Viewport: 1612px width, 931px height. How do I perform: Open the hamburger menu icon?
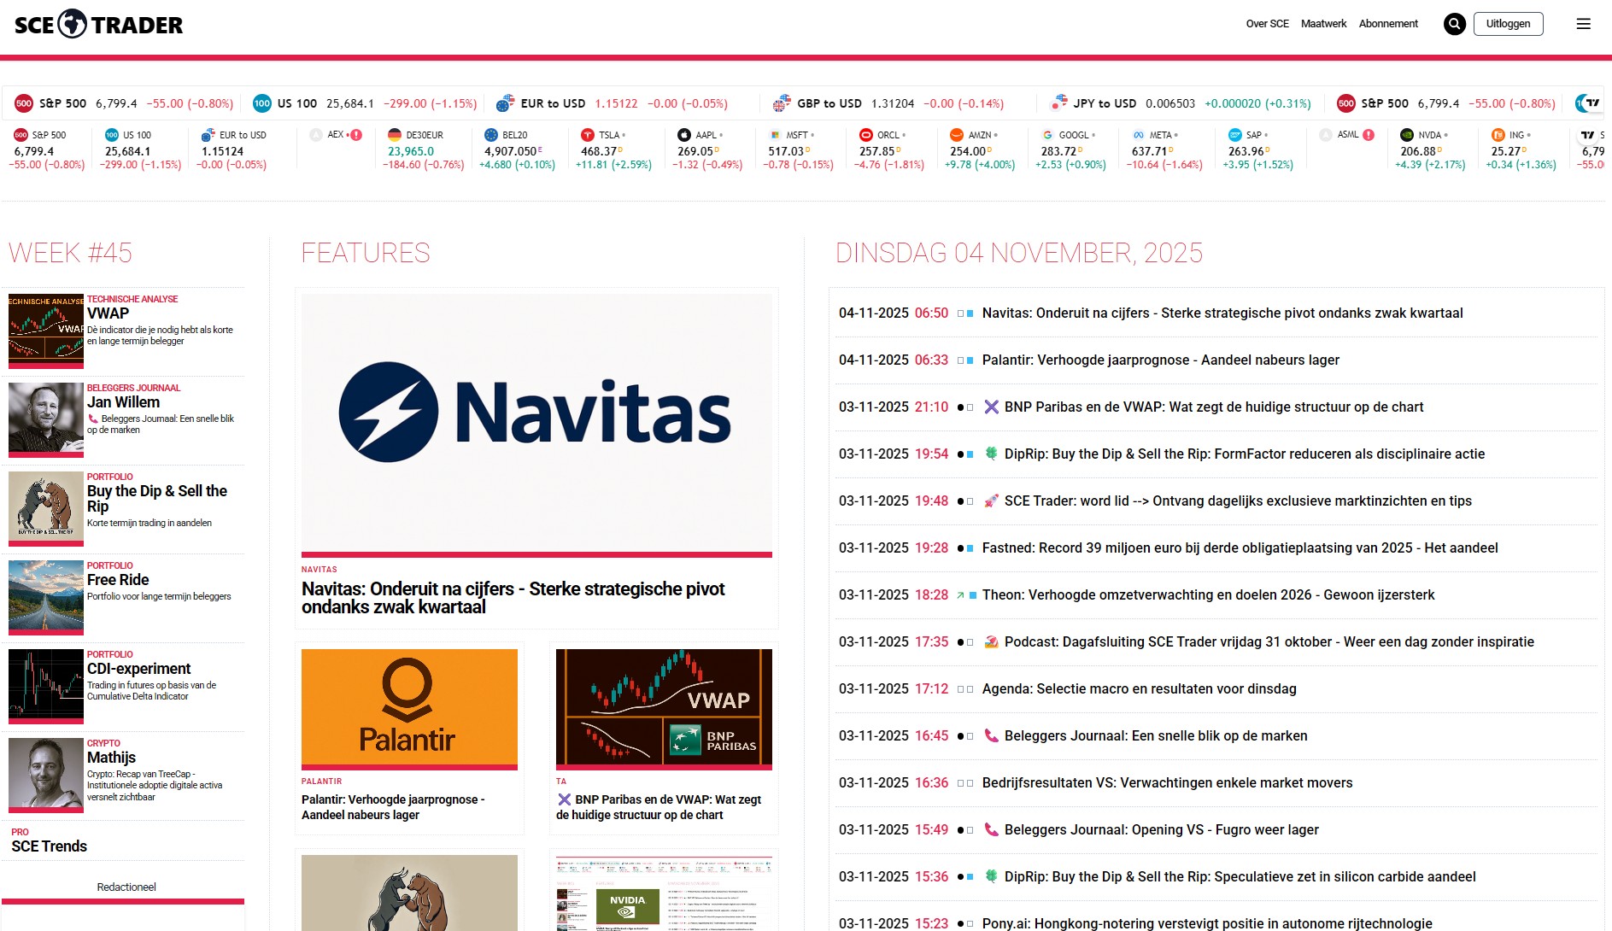point(1583,24)
